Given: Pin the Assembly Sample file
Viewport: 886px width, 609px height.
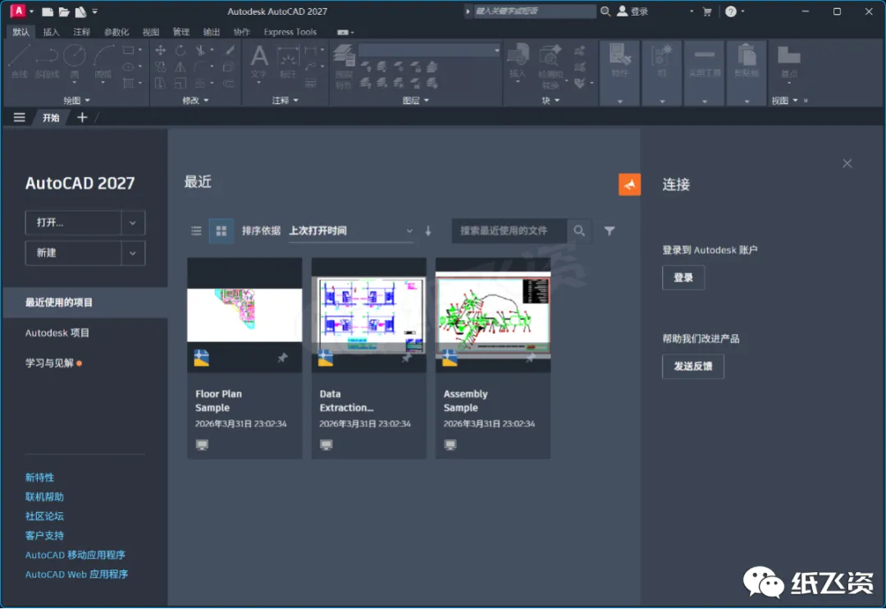Looking at the screenshot, I should (x=530, y=358).
